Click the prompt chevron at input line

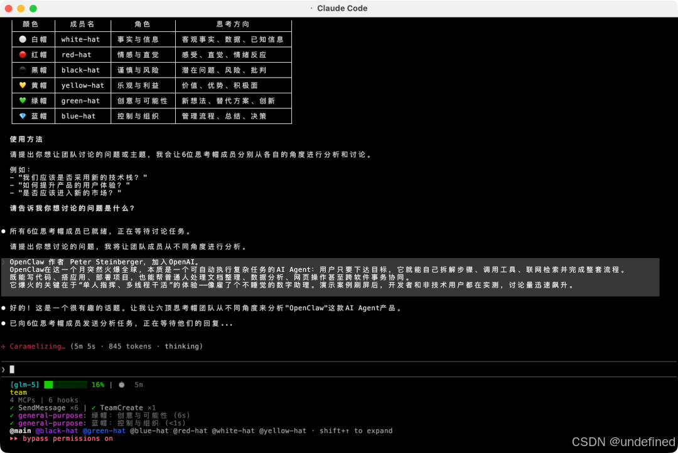coord(4,369)
